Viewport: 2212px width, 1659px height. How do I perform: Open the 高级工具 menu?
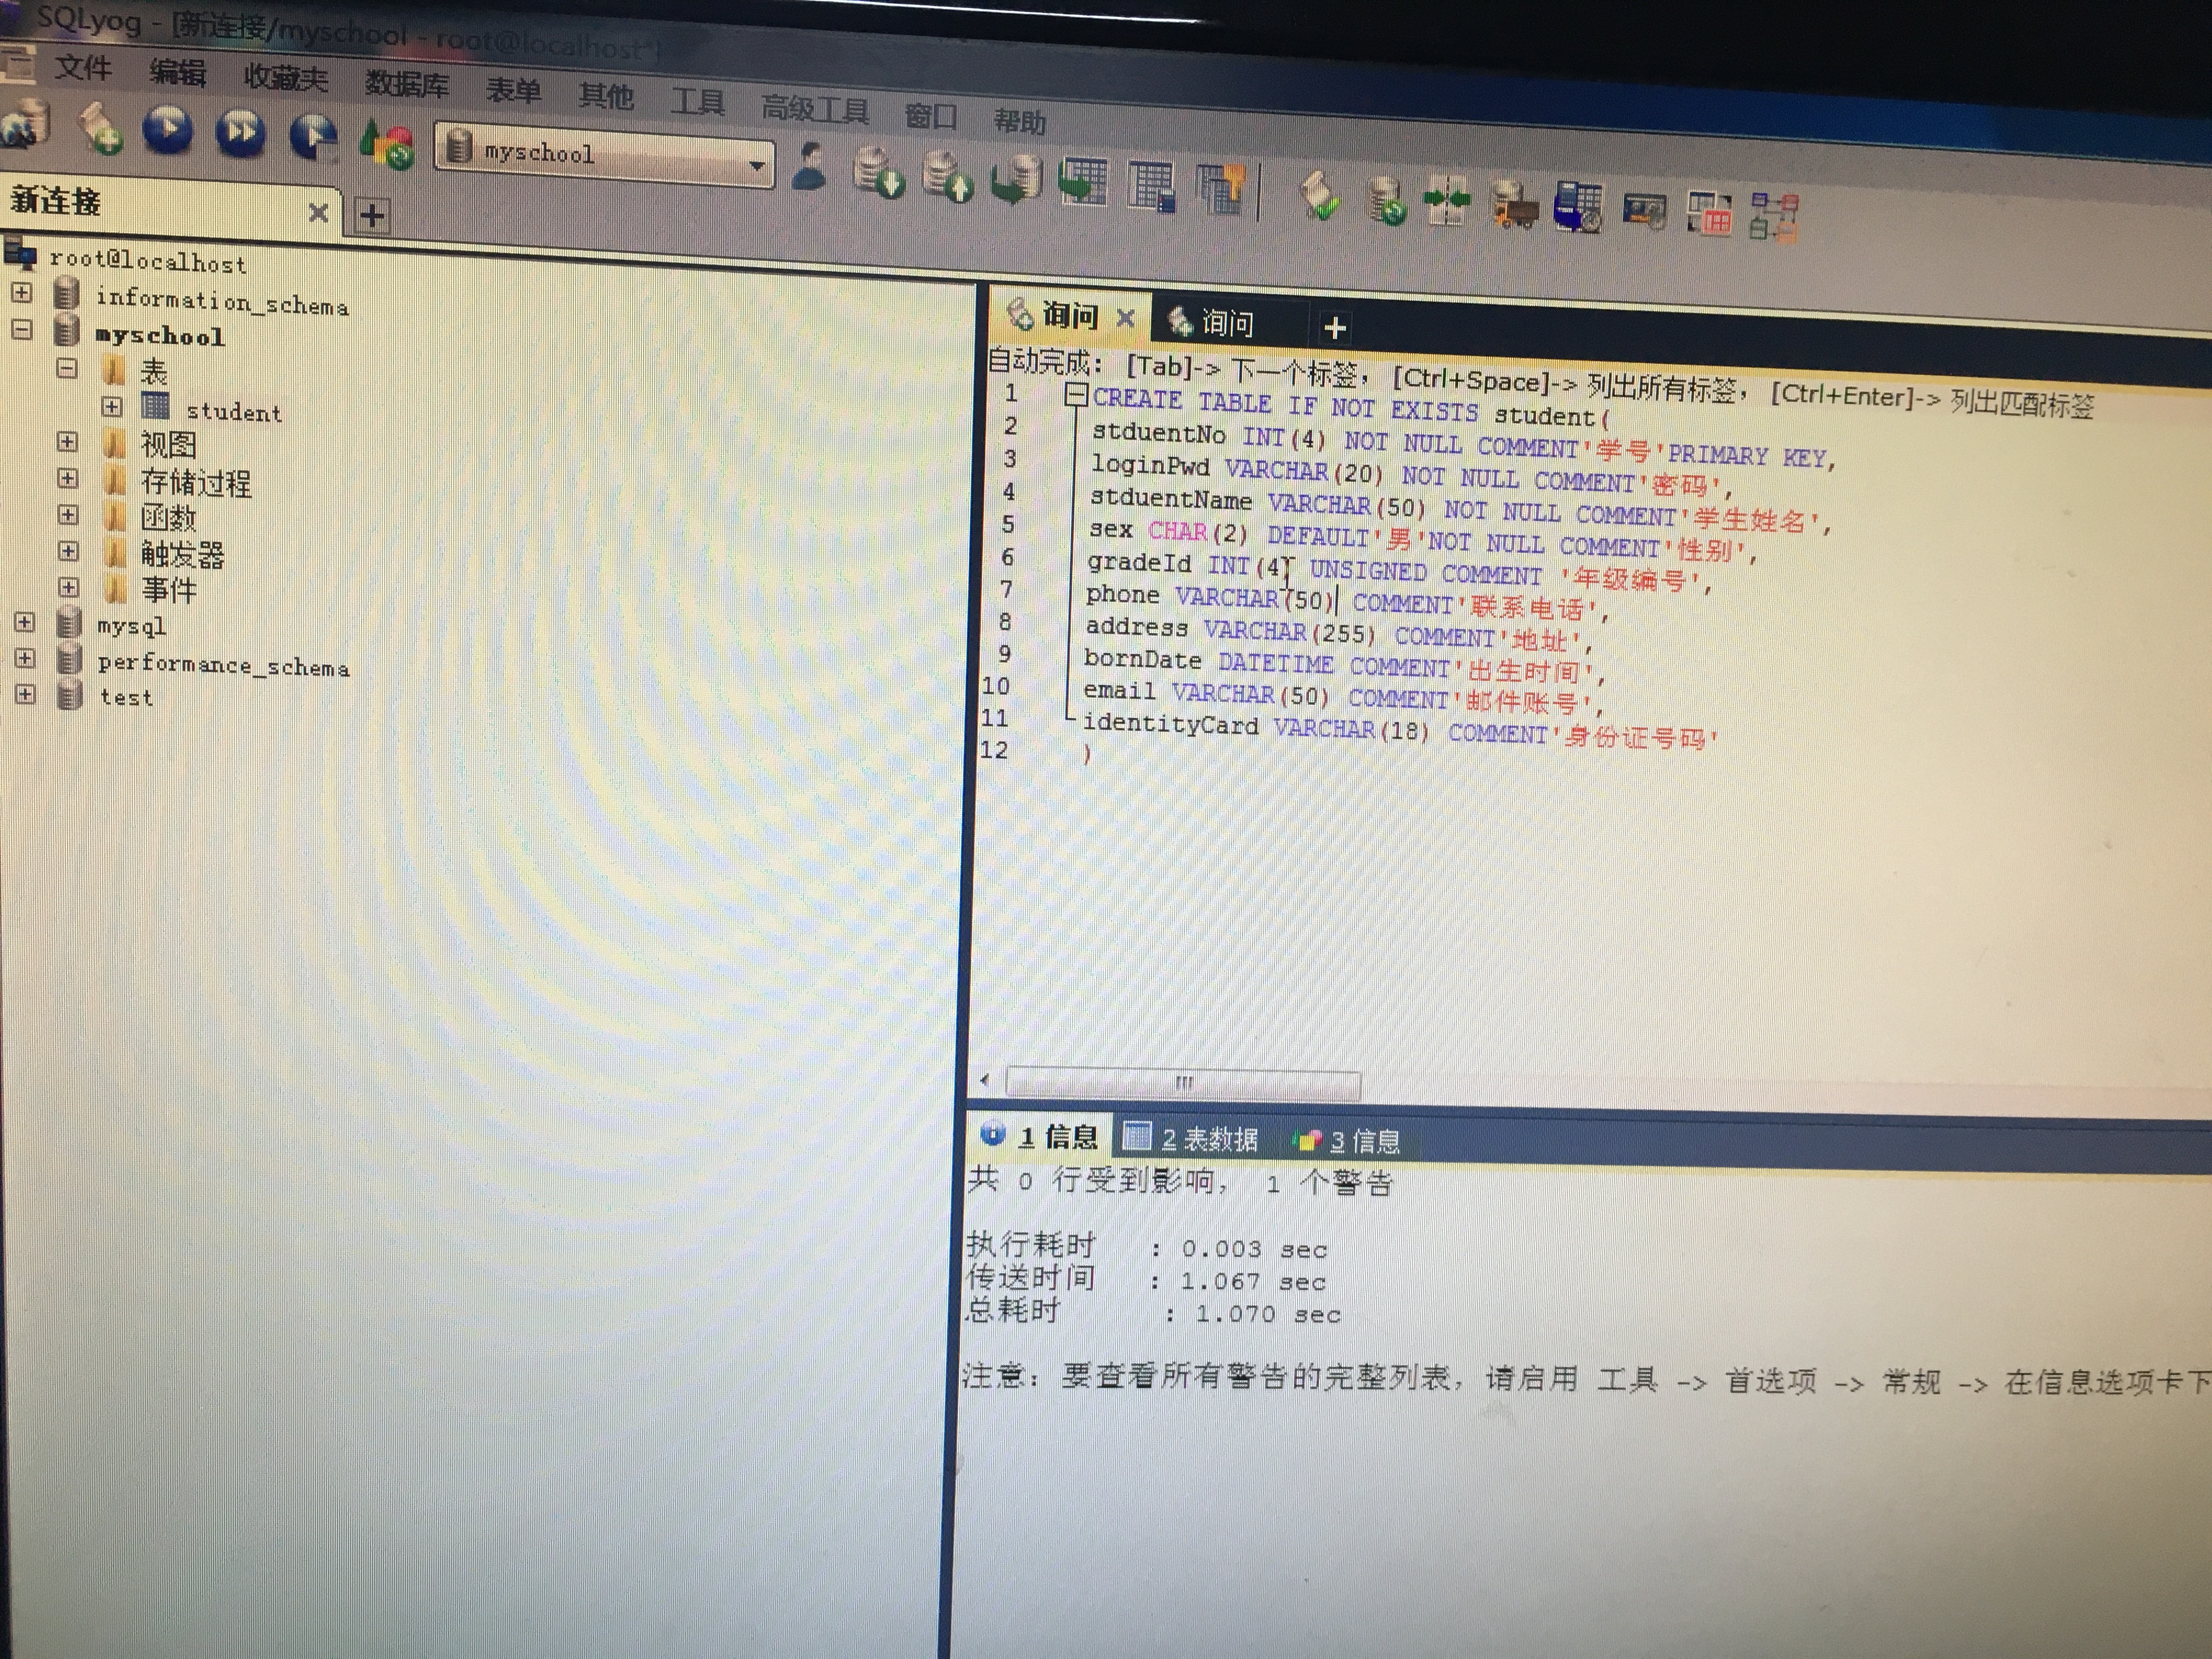[x=815, y=108]
